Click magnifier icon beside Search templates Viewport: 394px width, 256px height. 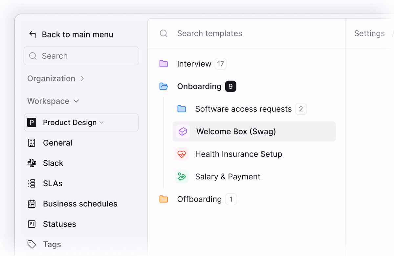[164, 34]
